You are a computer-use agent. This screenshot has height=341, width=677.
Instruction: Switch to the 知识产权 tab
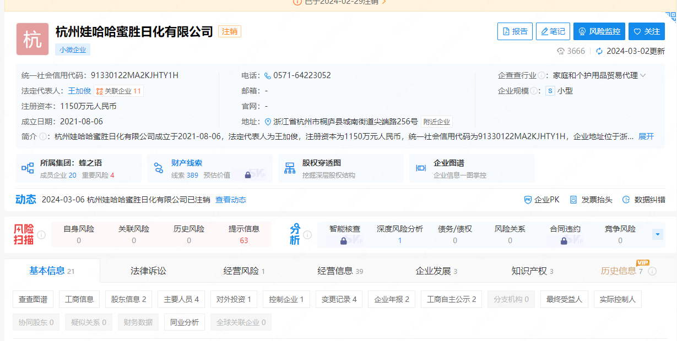[x=532, y=271]
